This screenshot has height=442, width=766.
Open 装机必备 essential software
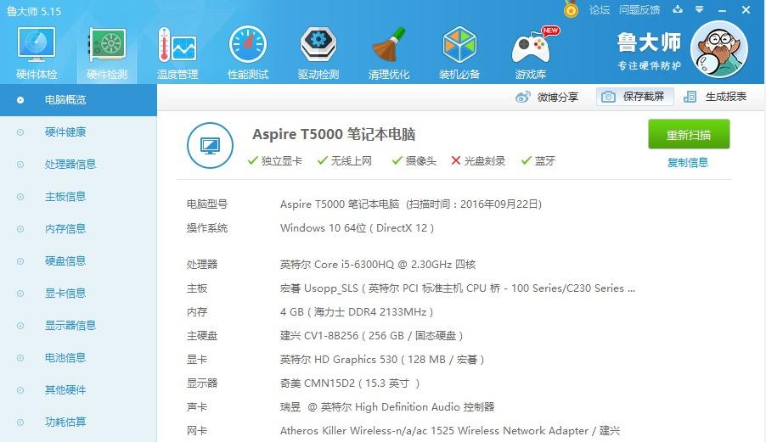[x=459, y=53]
